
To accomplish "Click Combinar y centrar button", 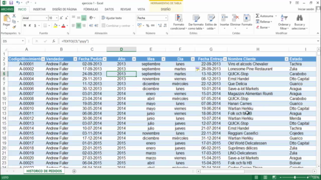I will tap(116, 25).
